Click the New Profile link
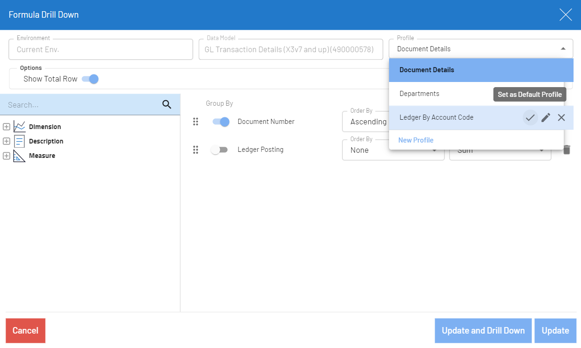The width and height of the screenshot is (581, 348). tap(416, 140)
